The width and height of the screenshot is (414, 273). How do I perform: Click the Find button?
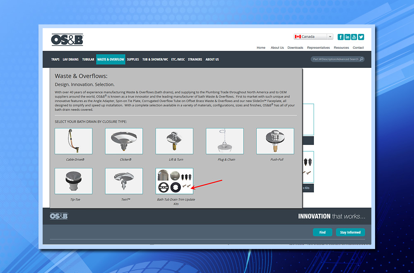tap(323, 232)
